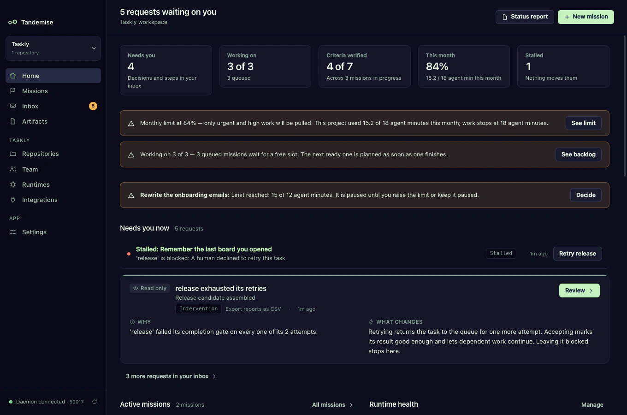The image size is (627, 415).
Task: Open the Taskly workspace dropdown
Action: (x=53, y=48)
